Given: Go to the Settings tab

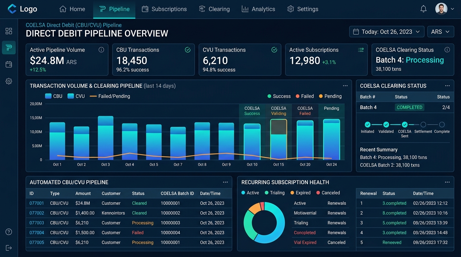Looking at the screenshot, I should pos(303,9).
